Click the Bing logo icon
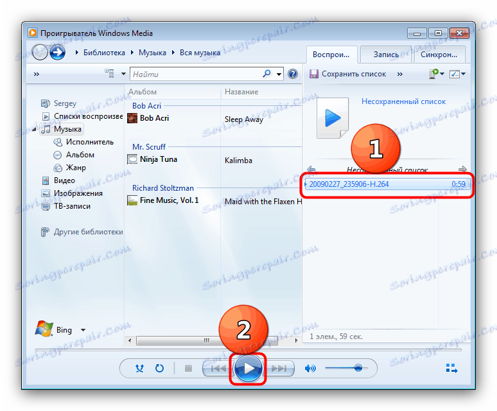Viewport: 497px width, 411px height. coord(44,329)
